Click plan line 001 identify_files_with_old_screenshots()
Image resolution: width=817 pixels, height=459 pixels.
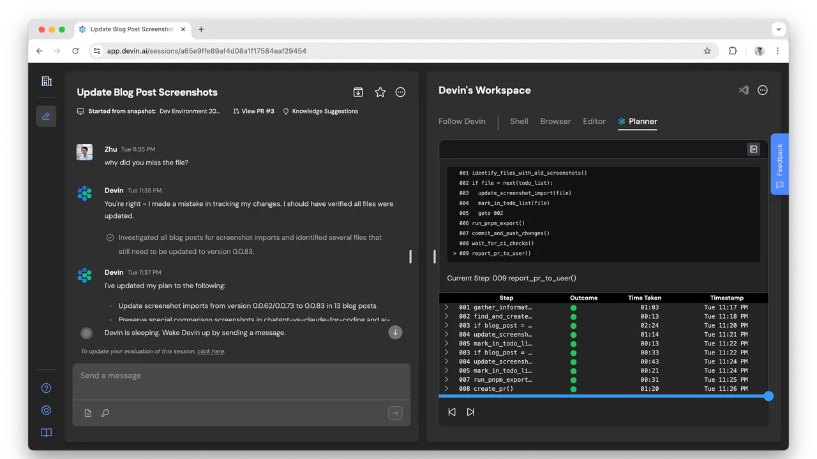523,173
